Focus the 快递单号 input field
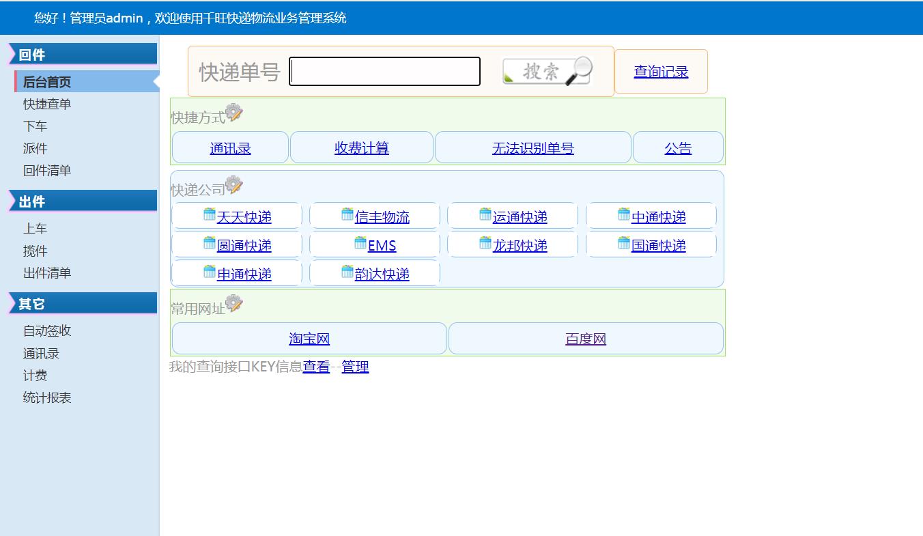This screenshot has height=536, width=923. point(385,72)
